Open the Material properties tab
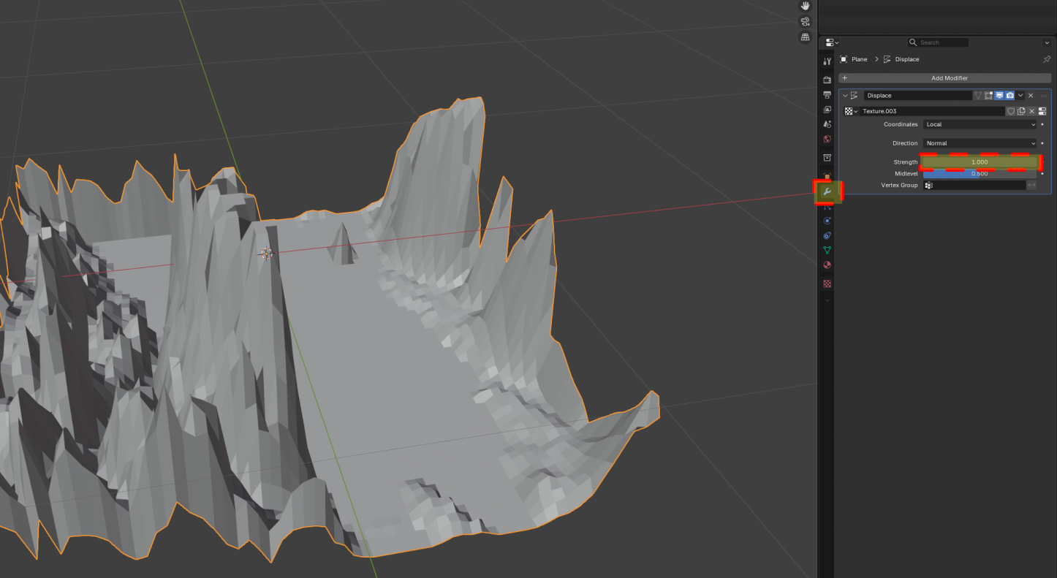 [827, 265]
